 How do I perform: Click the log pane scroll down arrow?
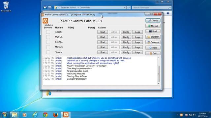point(158,84)
